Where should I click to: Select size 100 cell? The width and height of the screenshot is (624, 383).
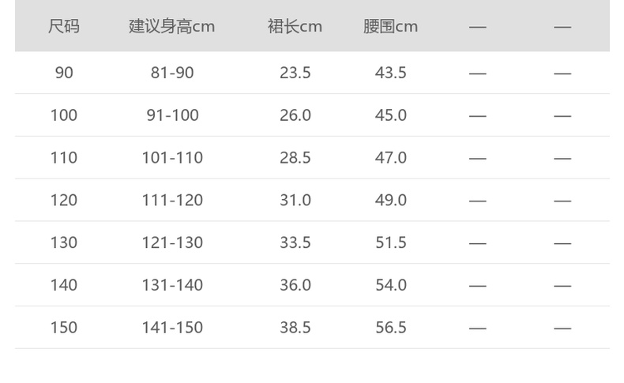click(x=64, y=115)
